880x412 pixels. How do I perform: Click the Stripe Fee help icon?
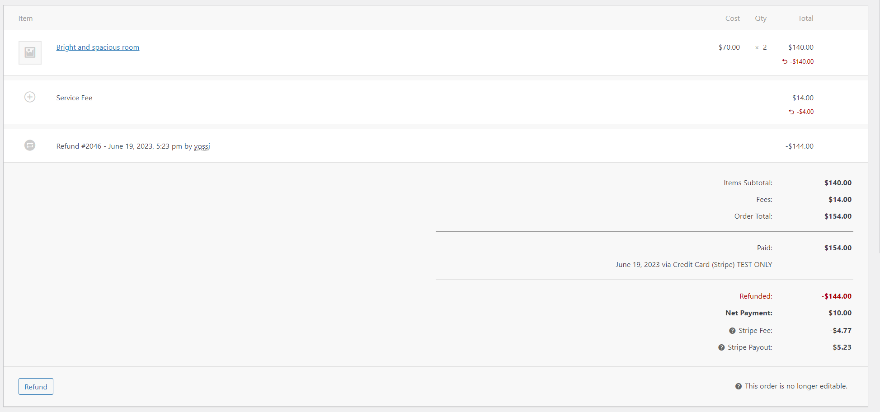(x=732, y=331)
